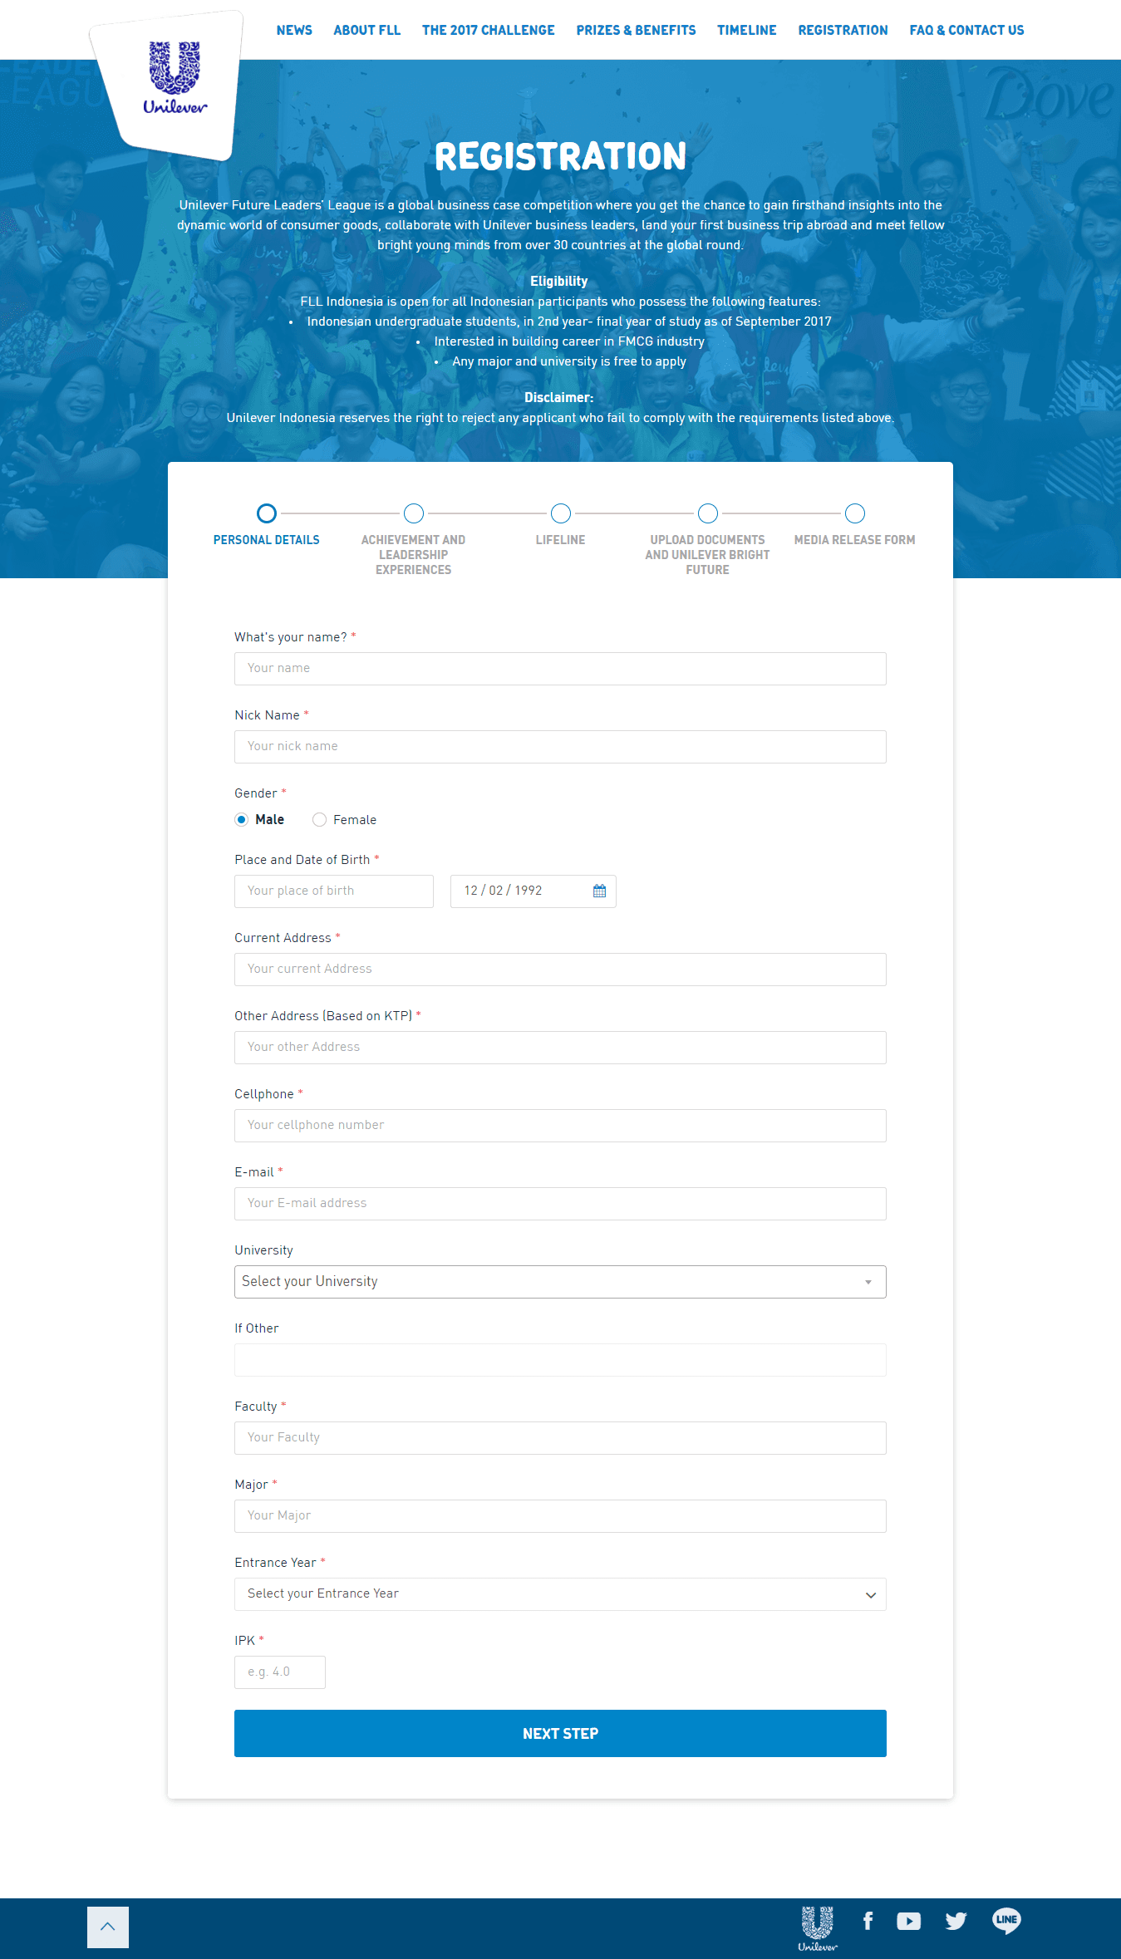This screenshot has height=1959, width=1121.
Task: Focus the If Other university field
Action: (x=560, y=1360)
